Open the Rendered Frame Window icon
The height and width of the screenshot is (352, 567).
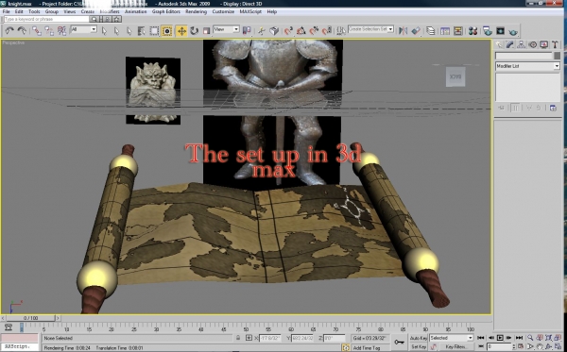tap(500, 31)
